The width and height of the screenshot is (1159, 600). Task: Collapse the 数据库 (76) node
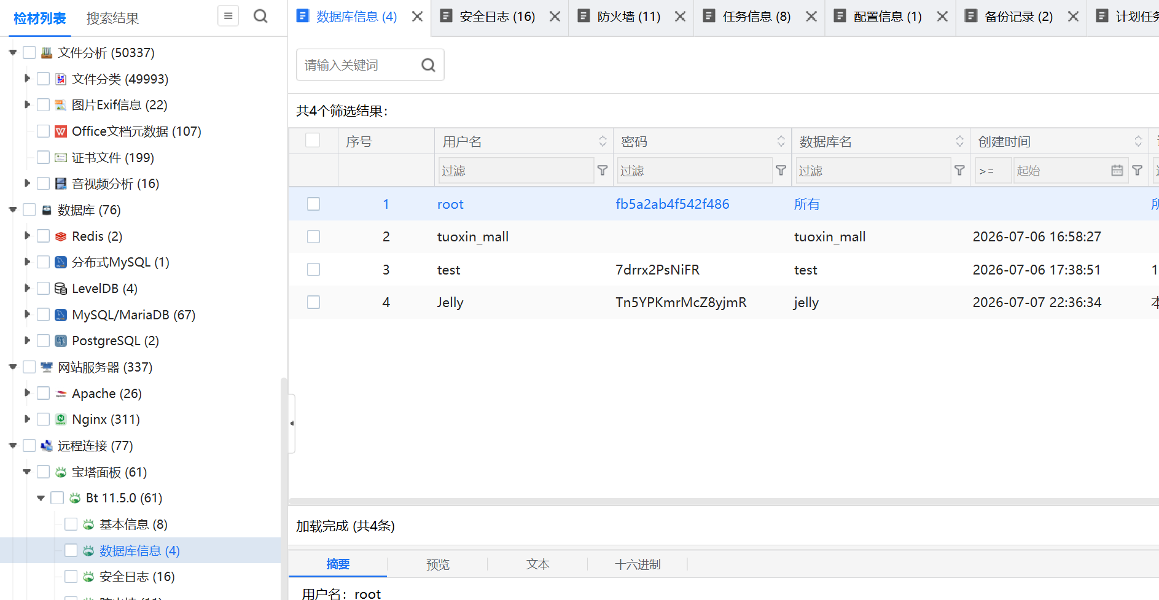pyautogui.click(x=13, y=210)
